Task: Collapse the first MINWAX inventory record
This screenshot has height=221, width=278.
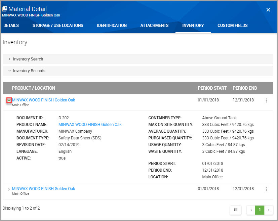Action: click(x=9, y=100)
